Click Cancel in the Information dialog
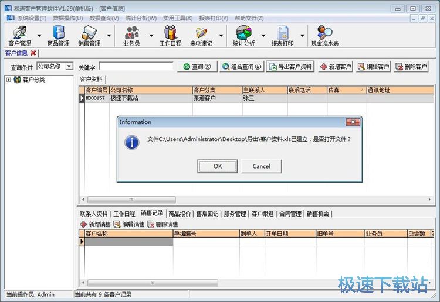Viewport: 440px width, 302px height. 261,166
